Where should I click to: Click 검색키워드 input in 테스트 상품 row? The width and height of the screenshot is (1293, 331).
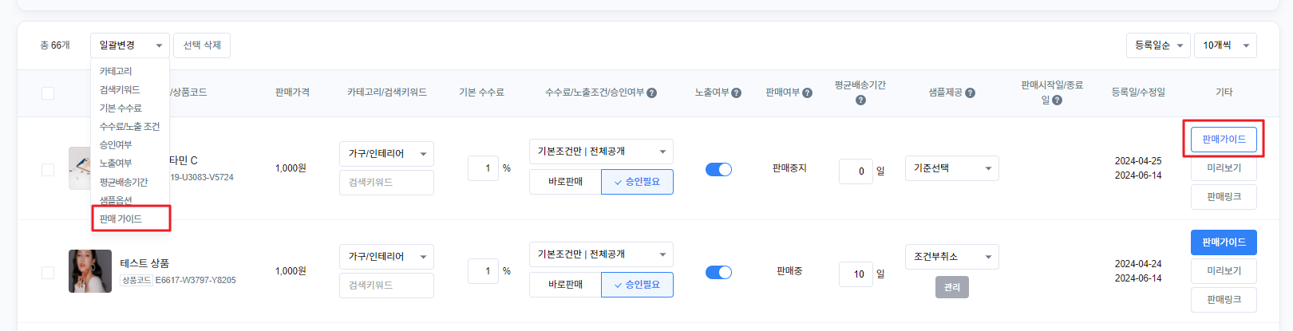tap(386, 285)
